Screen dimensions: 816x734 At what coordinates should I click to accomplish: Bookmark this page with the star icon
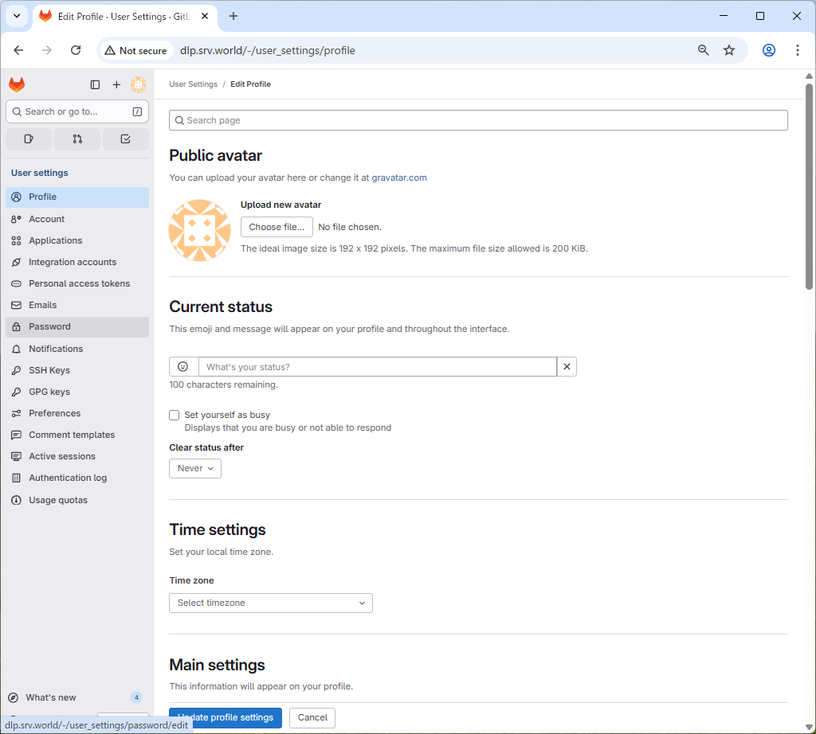tap(729, 50)
